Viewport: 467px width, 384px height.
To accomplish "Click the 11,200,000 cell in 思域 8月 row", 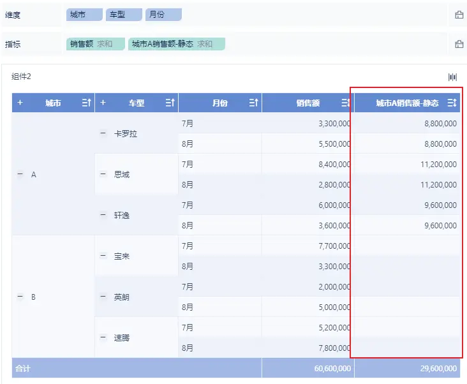I will (x=407, y=184).
